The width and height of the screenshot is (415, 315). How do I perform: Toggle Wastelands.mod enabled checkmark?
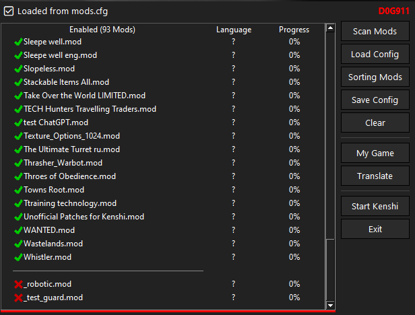[18, 244]
